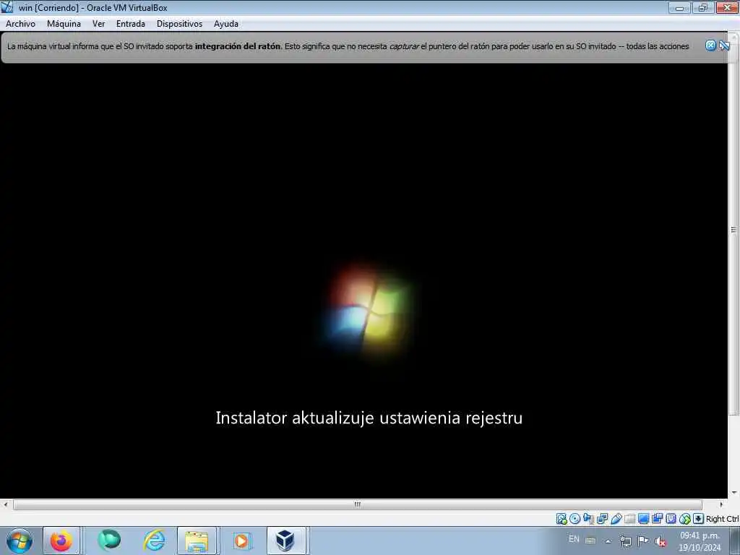Click the hard disk activity status icon
This screenshot has width=740, height=555.
coord(561,519)
